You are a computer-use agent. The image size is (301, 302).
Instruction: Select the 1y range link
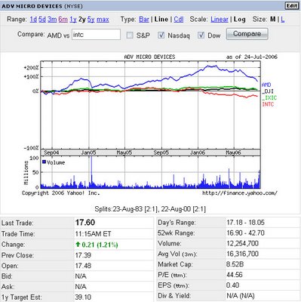[73, 20]
